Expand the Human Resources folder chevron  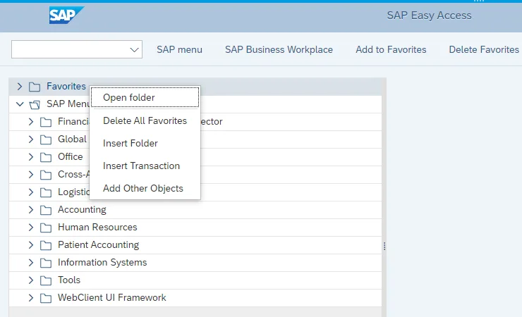click(x=31, y=228)
